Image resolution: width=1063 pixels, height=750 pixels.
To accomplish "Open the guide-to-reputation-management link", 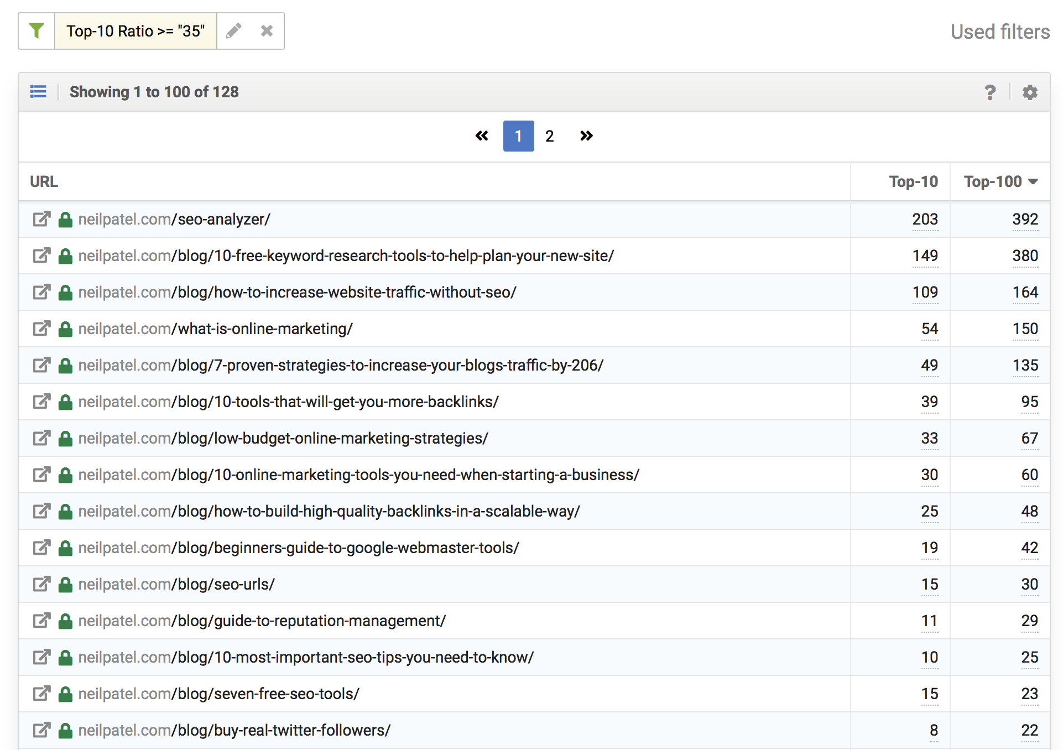I will point(262,621).
